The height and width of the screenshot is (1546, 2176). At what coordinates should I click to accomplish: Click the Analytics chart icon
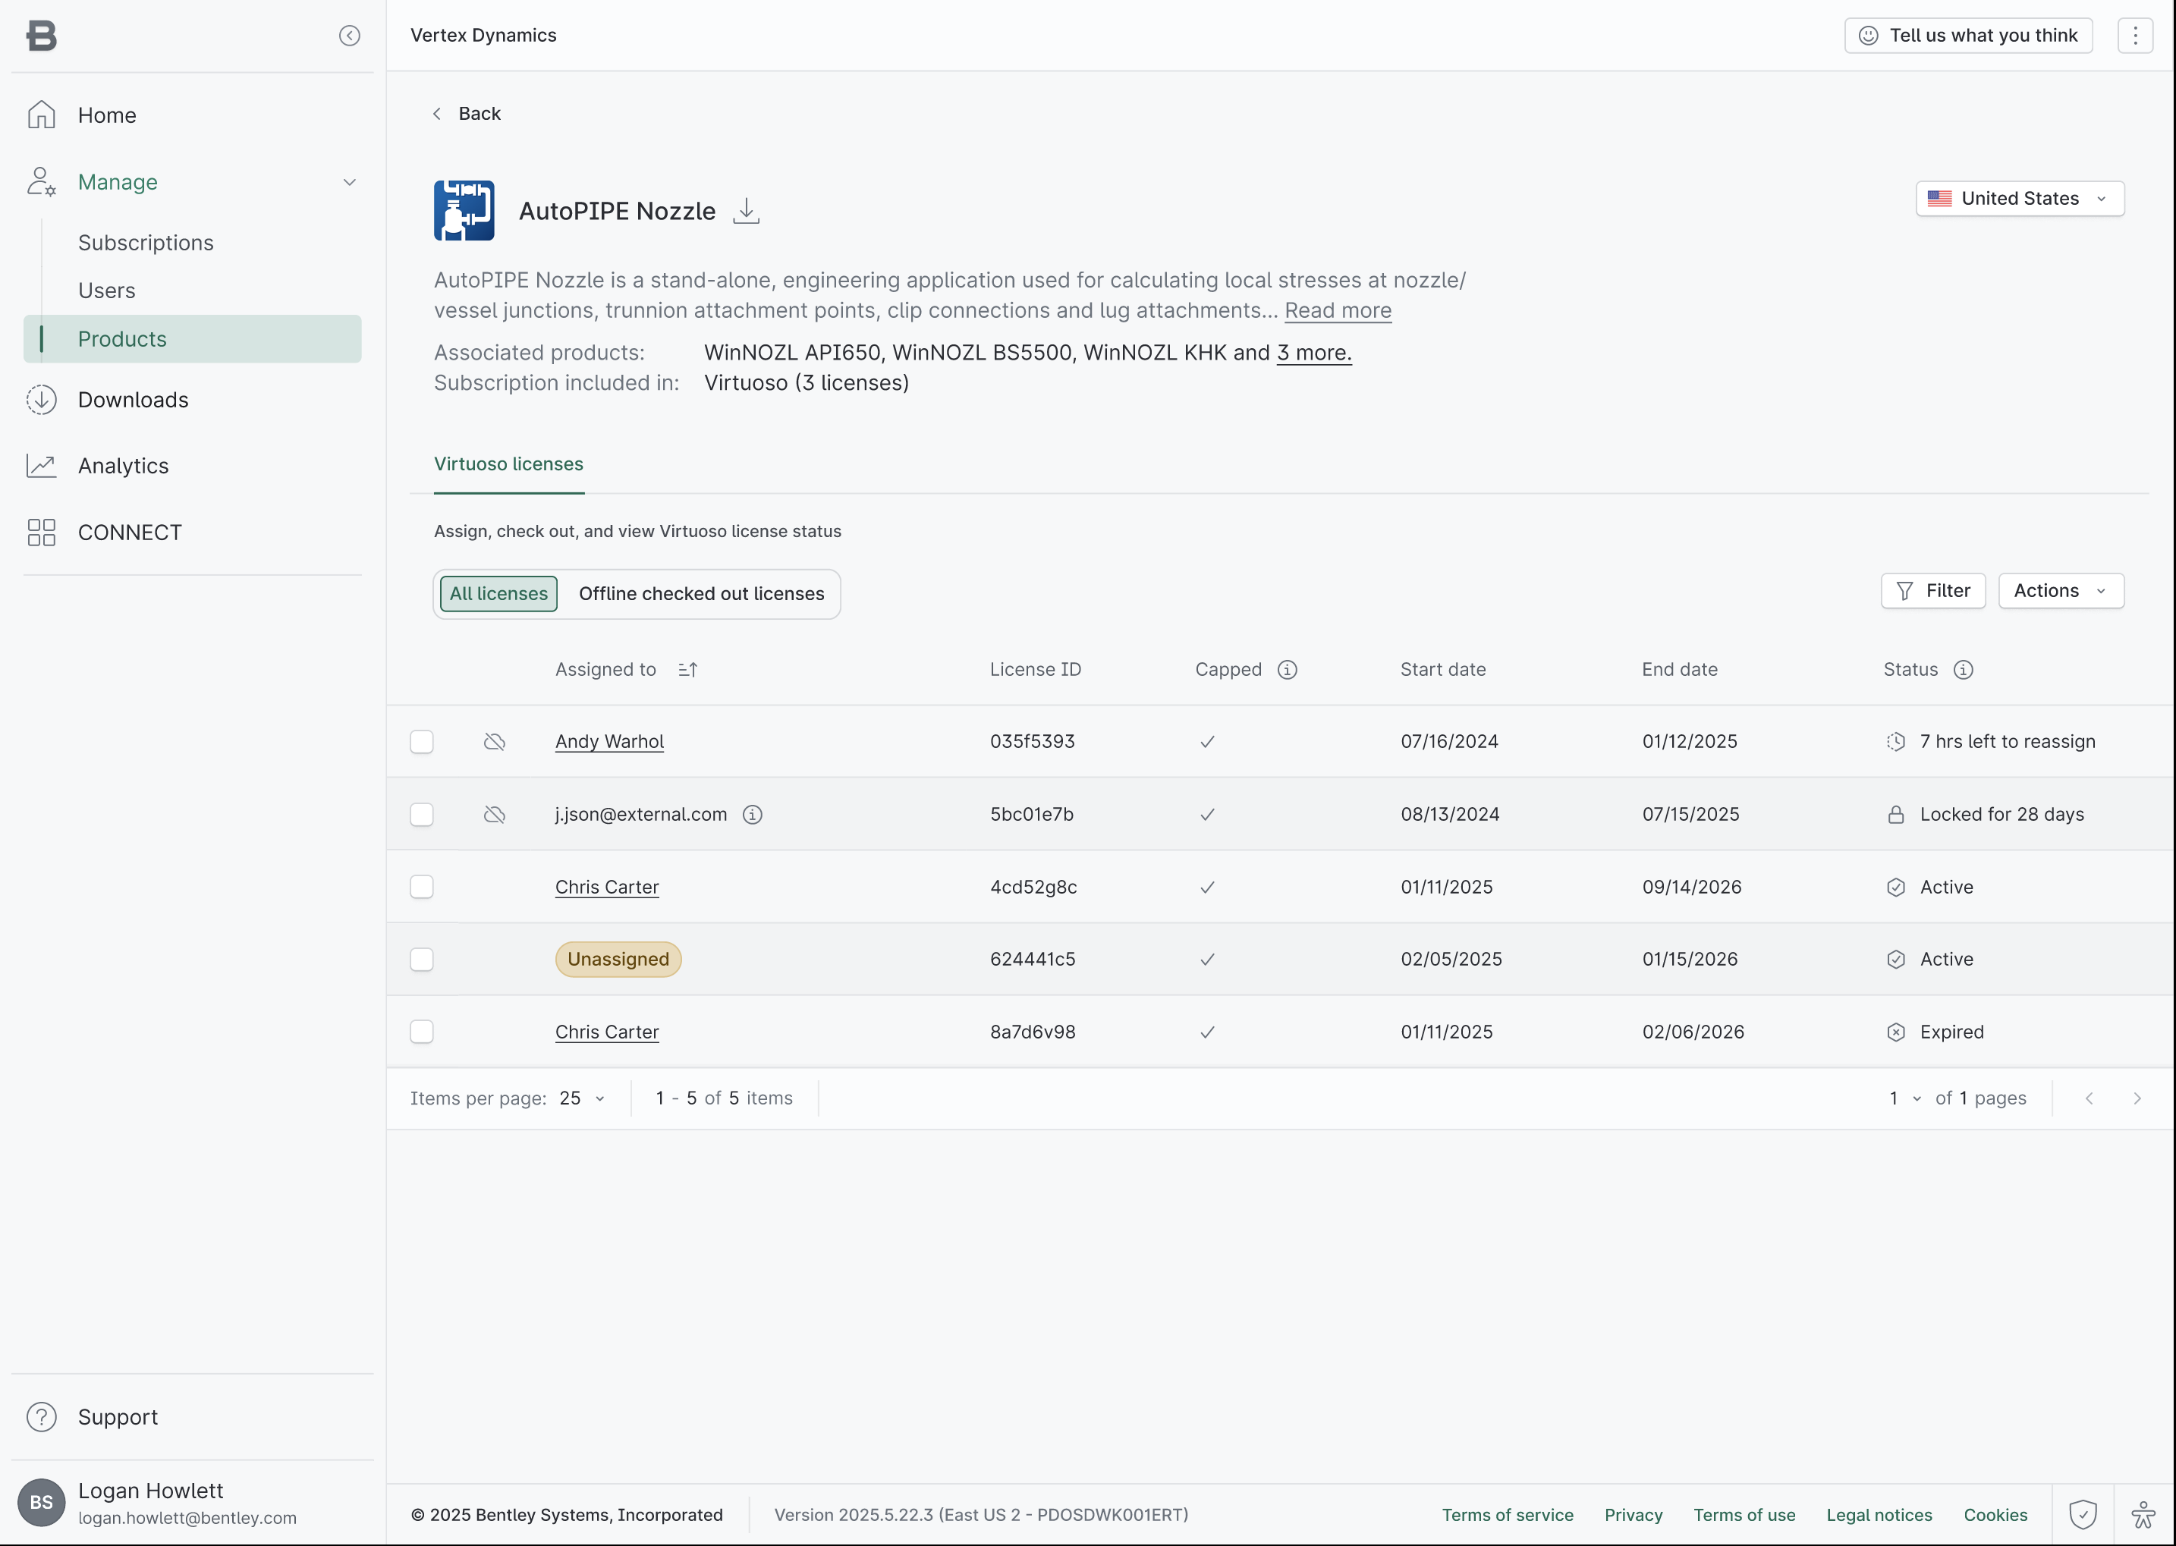pyautogui.click(x=41, y=466)
